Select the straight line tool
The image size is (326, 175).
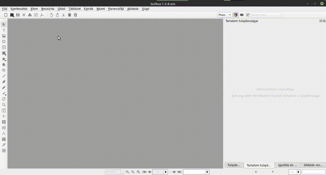pyautogui.click(x=4, y=76)
